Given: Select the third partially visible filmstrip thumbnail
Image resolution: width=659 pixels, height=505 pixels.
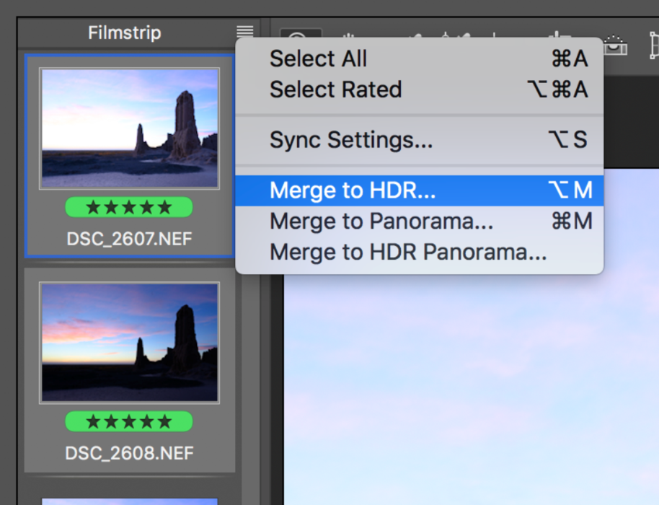Looking at the screenshot, I should [x=130, y=501].
